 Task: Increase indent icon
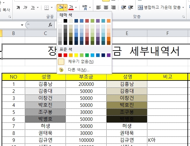(x=130, y=8)
